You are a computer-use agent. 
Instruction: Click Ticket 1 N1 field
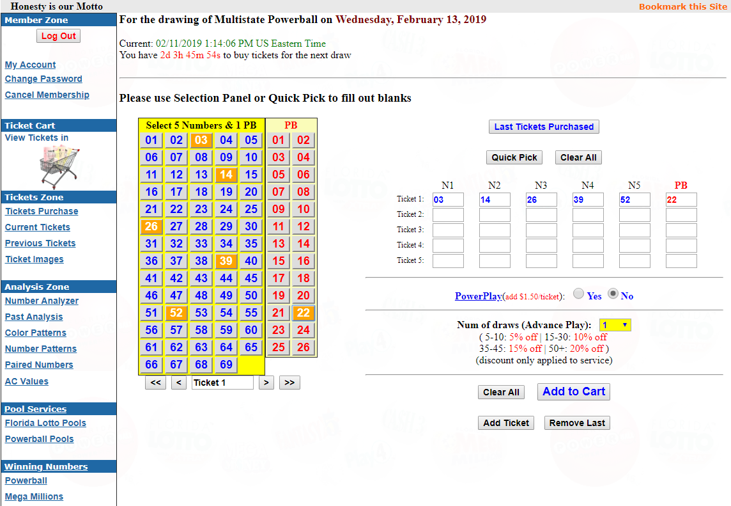448,200
